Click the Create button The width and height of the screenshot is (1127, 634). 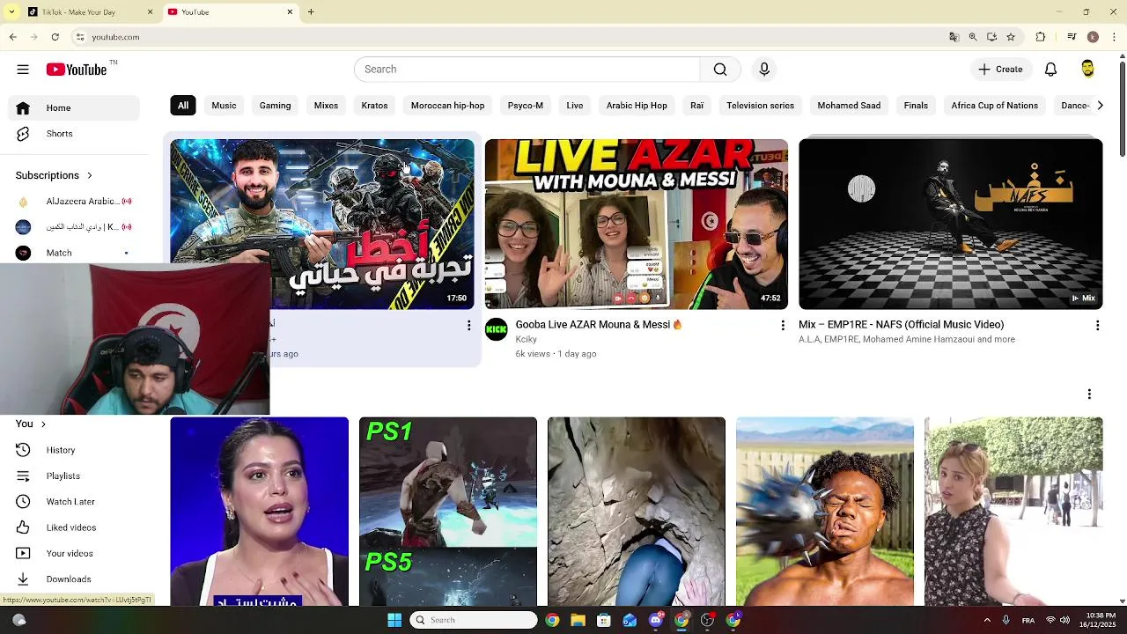[1000, 70]
